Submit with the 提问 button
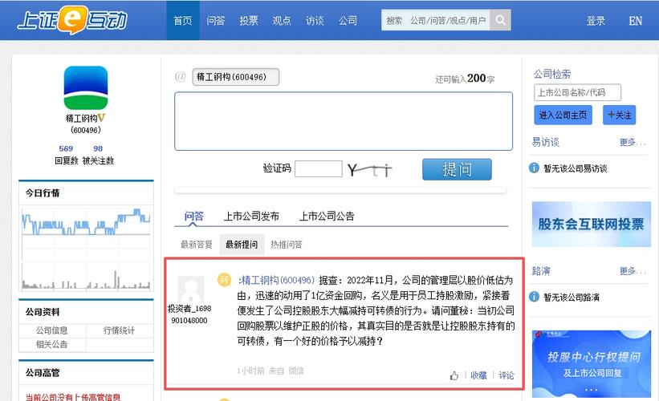Image resolution: width=659 pixels, height=401 pixels. (x=457, y=169)
